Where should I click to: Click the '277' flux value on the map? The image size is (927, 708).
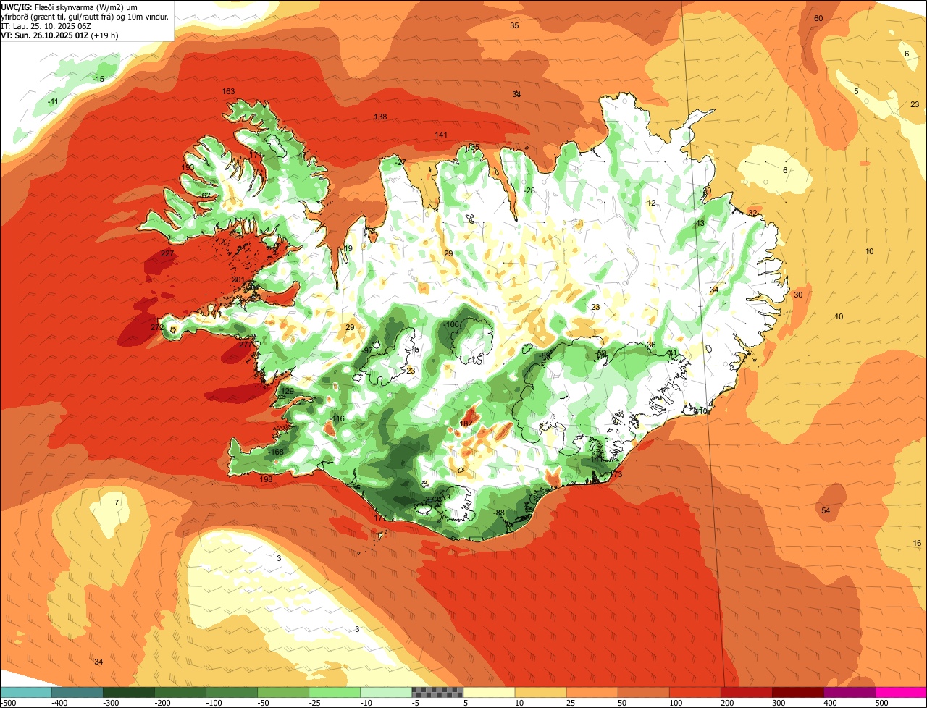(x=246, y=345)
